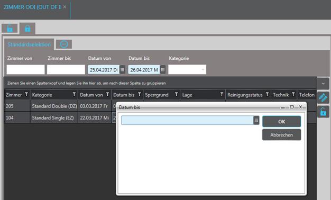Sort by Telefon column header
331x200 pixels.
point(307,95)
